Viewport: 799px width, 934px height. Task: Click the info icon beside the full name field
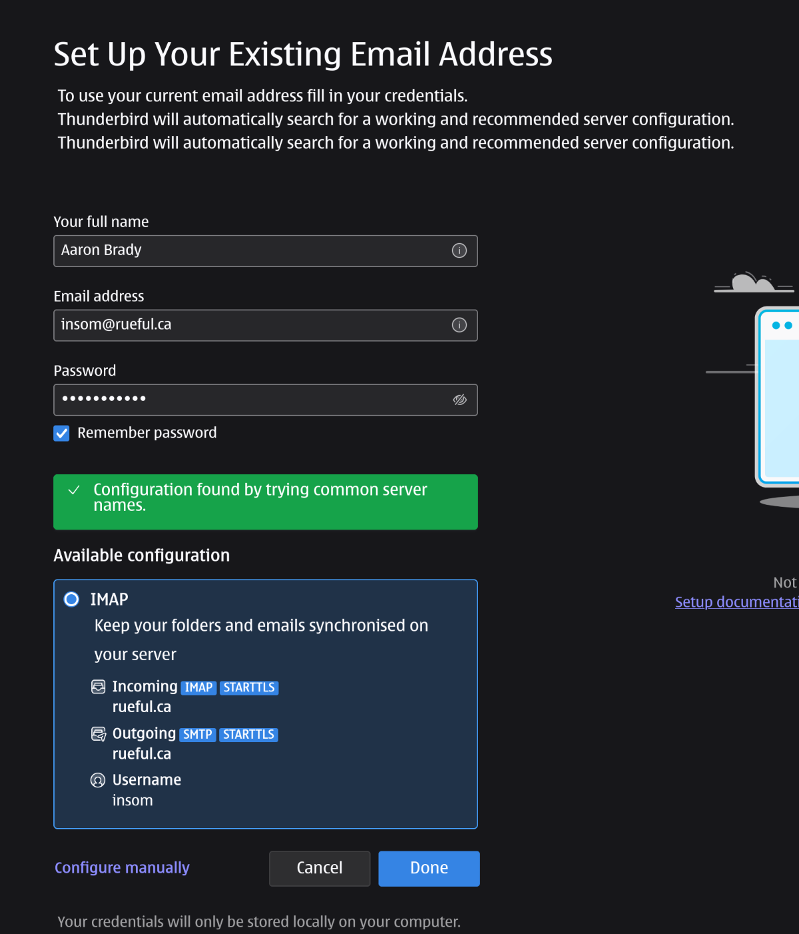[x=459, y=251]
